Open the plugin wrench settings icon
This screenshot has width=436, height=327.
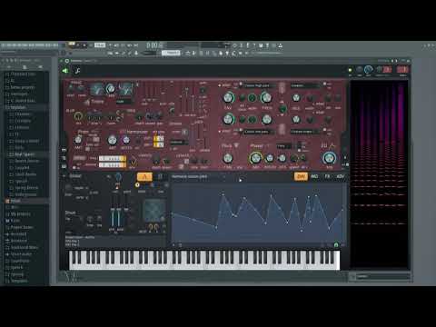[77, 71]
